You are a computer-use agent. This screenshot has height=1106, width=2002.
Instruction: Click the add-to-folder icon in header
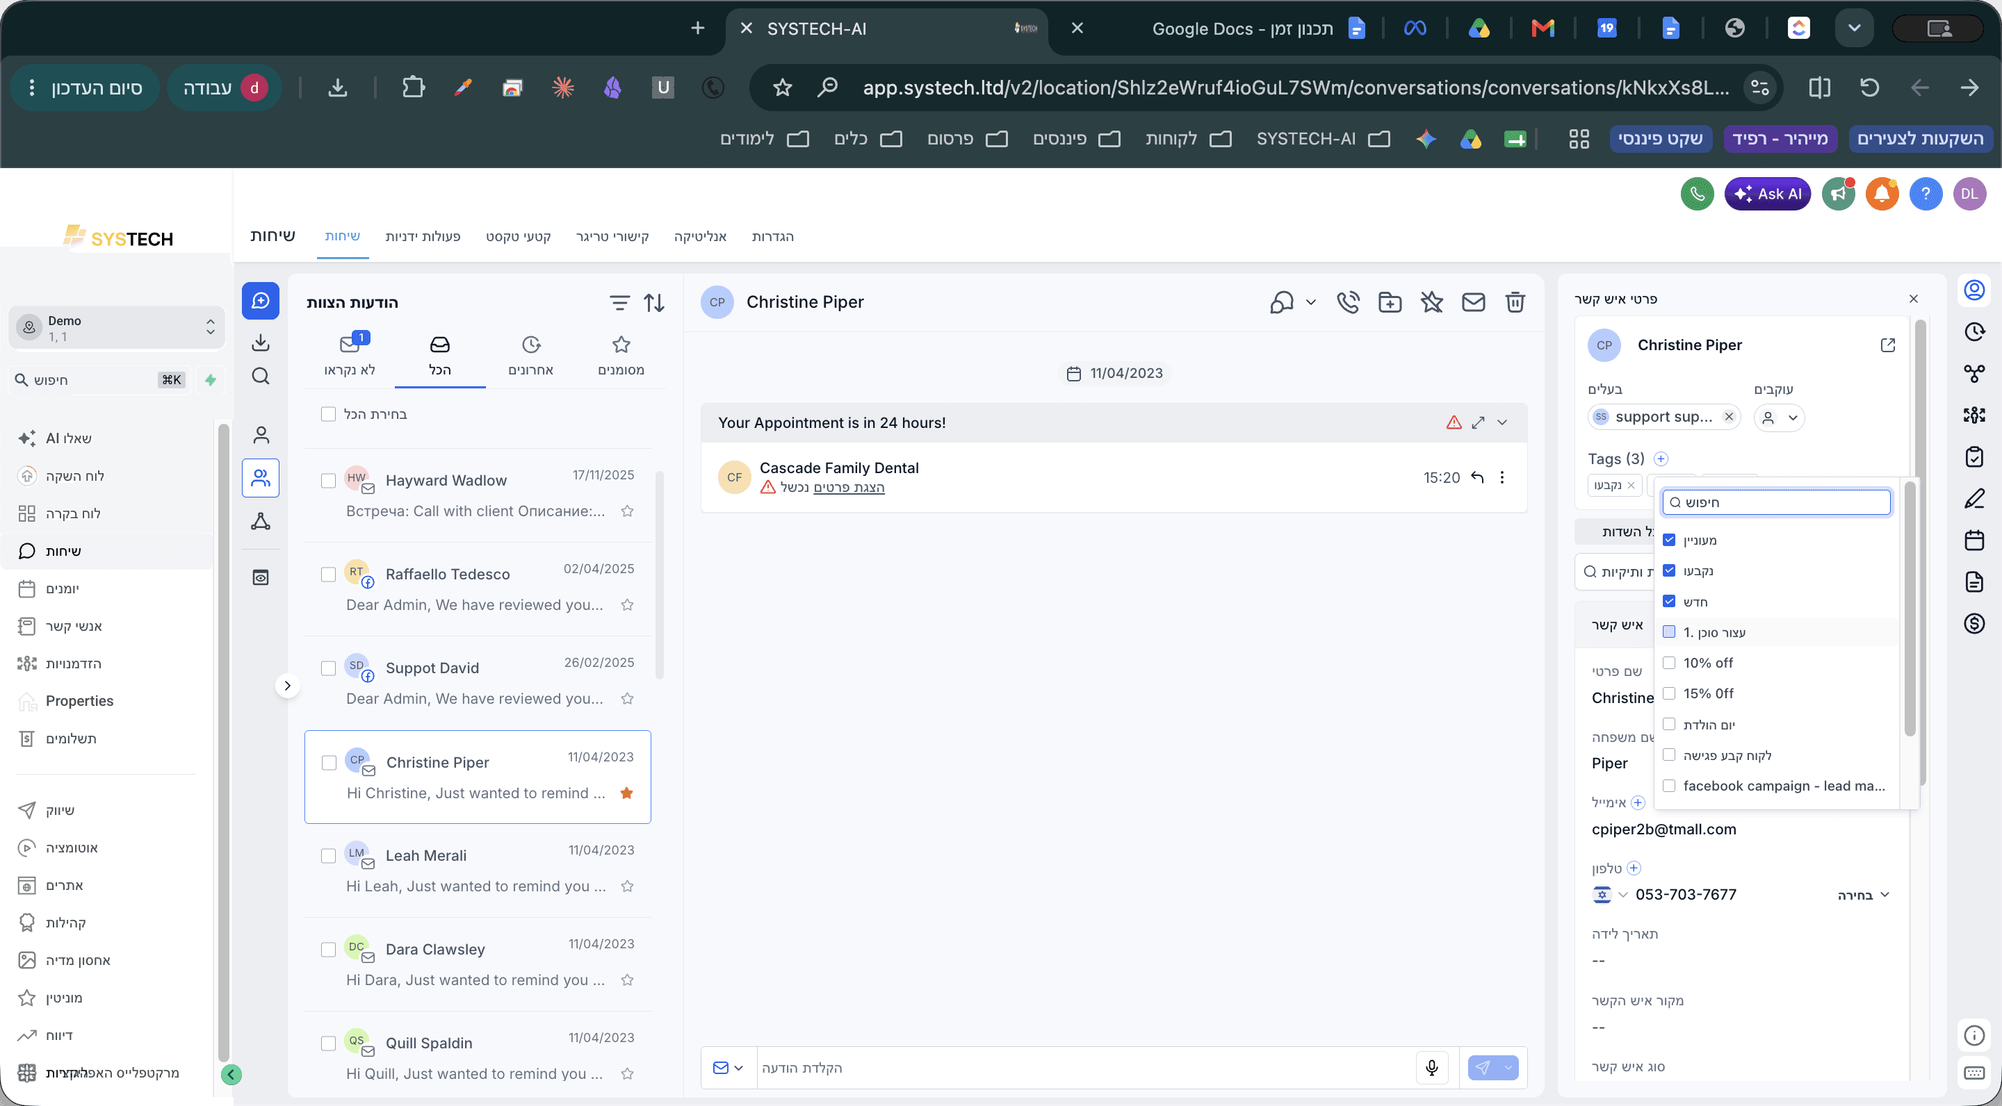tap(1390, 302)
